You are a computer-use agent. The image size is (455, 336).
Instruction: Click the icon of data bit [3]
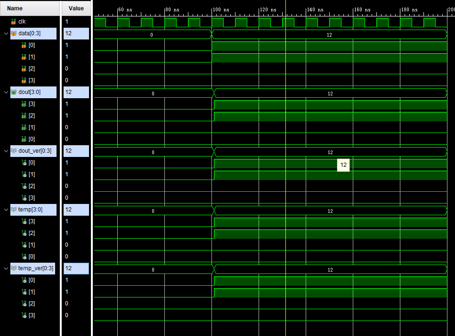pos(24,80)
